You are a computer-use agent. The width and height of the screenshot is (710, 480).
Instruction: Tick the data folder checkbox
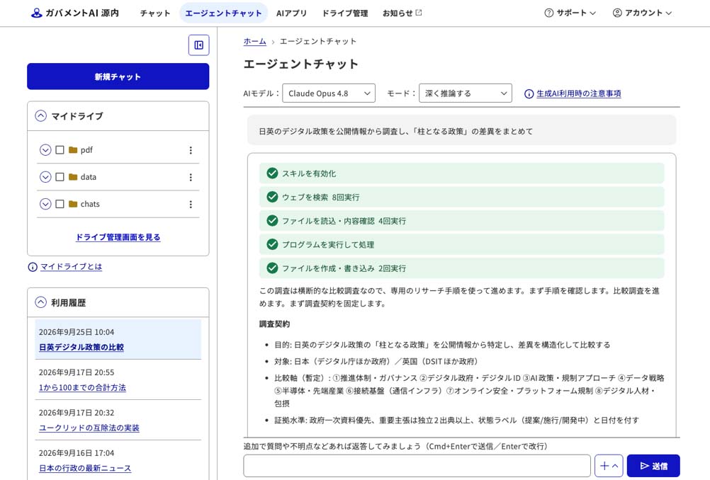pos(60,177)
